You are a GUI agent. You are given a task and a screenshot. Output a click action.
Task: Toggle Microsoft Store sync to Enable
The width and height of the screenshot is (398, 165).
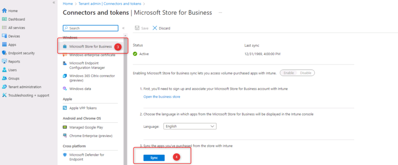[x=288, y=73]
